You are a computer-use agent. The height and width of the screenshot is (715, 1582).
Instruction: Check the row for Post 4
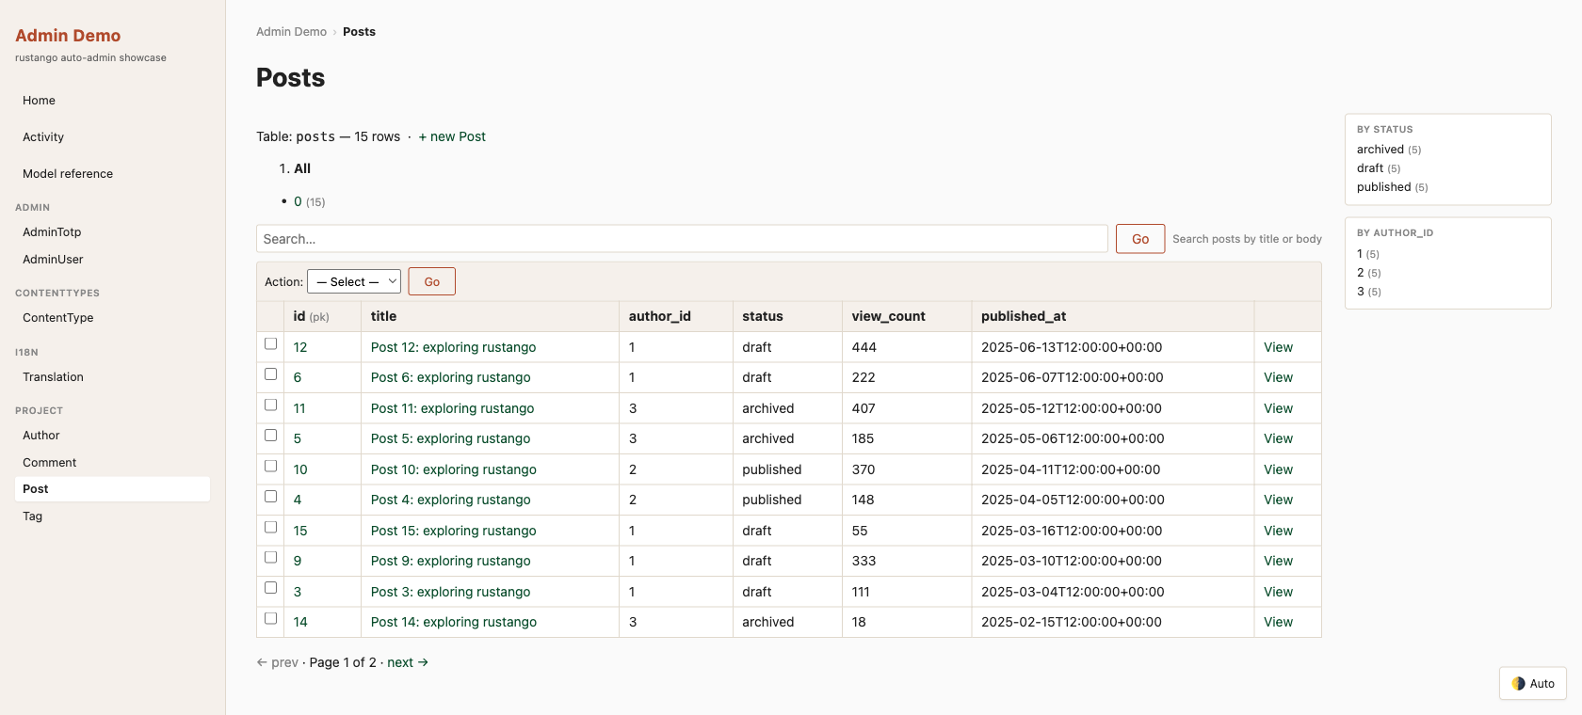tap(270, 497)
